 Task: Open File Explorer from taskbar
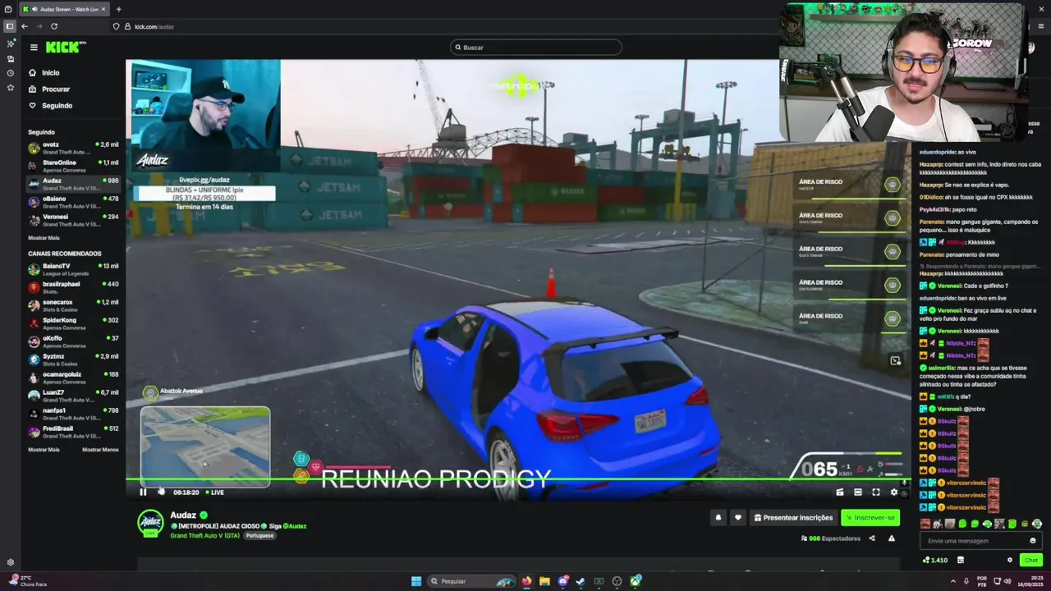tap(544, 581)
